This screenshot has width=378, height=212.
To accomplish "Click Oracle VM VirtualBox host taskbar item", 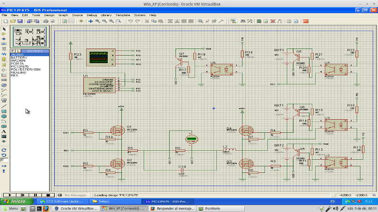I will (76, 209).
